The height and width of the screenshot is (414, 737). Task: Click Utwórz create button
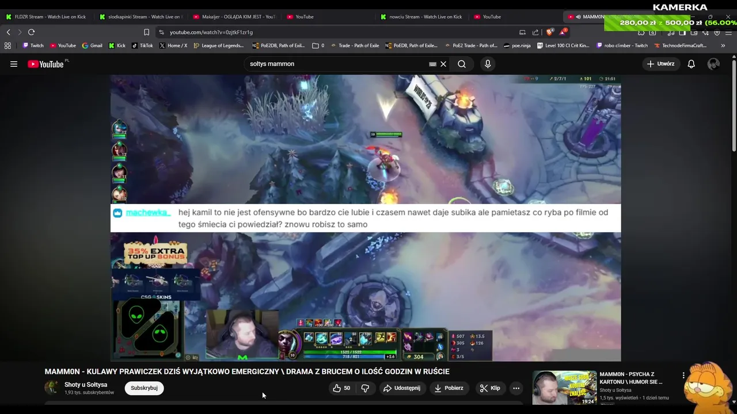[661, 64]
